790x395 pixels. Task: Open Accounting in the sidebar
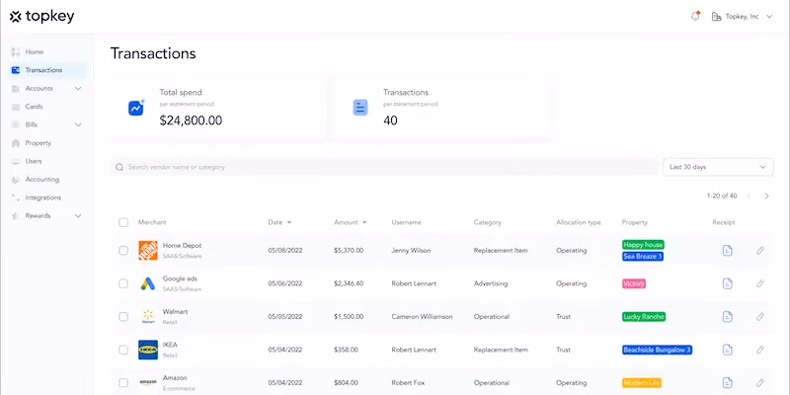pos(42,180)
